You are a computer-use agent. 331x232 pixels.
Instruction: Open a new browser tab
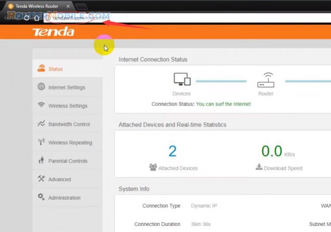pyautogui.click(x=82, y=7)
